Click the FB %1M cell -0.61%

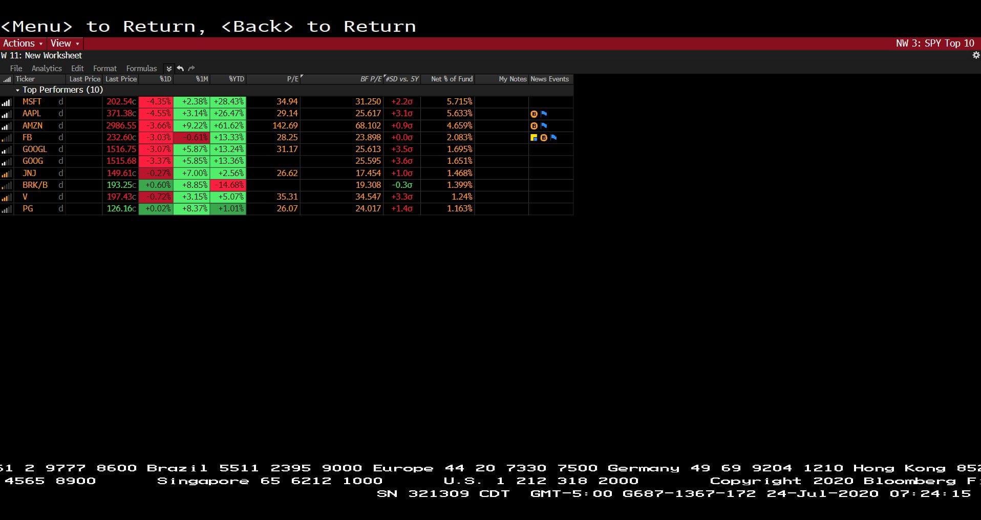191,138
